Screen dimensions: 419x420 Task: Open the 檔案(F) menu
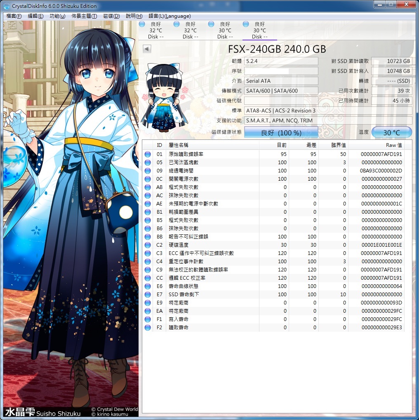pos(14,16)
